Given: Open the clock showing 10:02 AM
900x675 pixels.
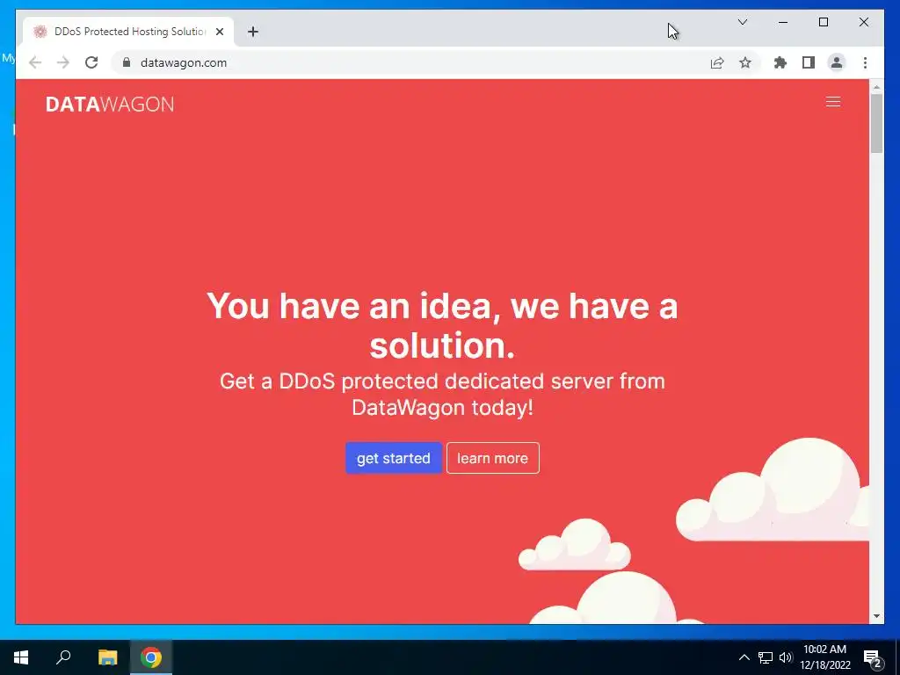Looking at the screenshot, I should [x=824, y=657].
